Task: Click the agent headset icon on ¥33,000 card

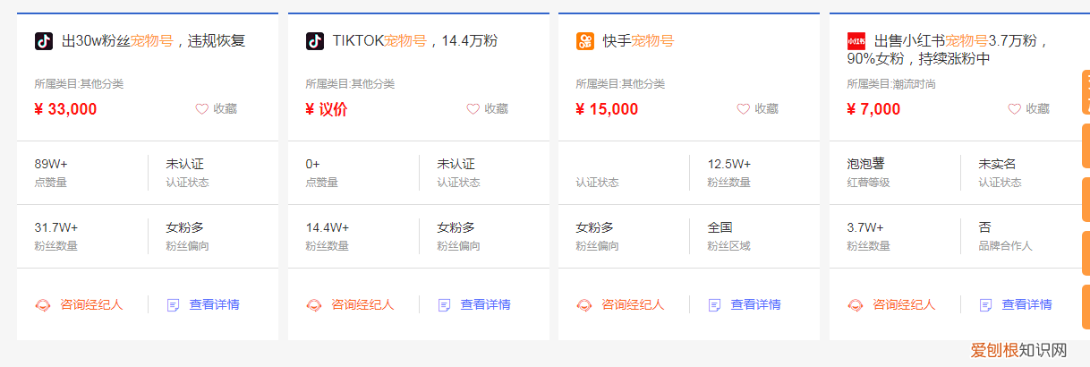Action: [x=43, y=305]
